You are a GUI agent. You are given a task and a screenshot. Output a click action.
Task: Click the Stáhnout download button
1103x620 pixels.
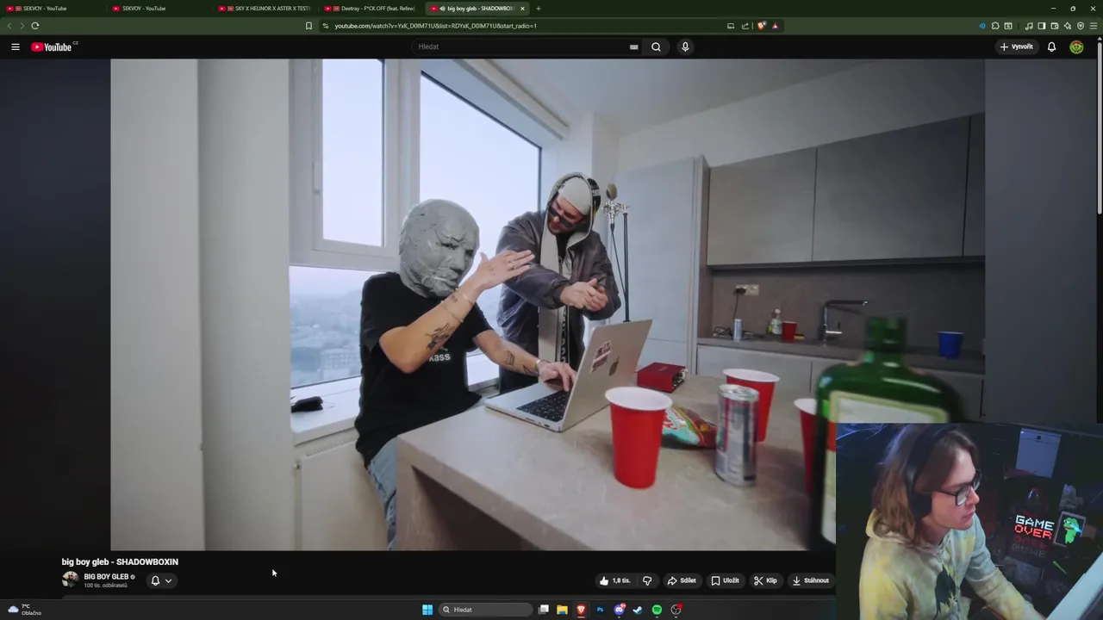[x=811, y=580]
